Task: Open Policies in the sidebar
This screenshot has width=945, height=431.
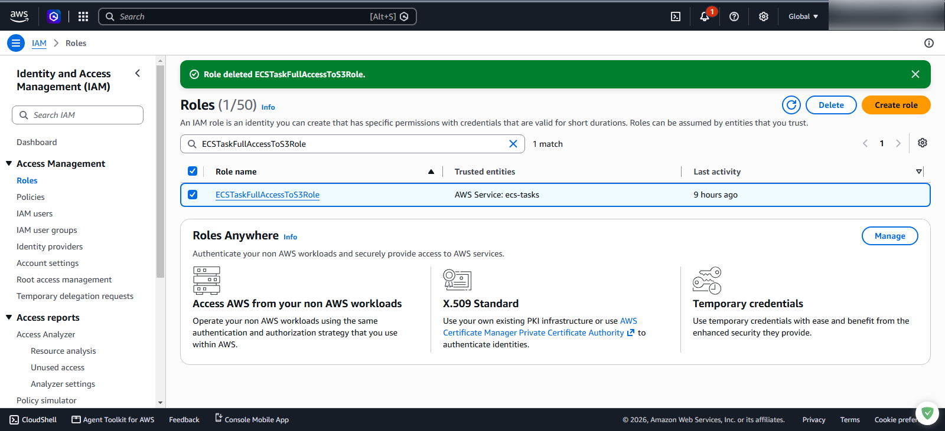Action: (31, 197)
